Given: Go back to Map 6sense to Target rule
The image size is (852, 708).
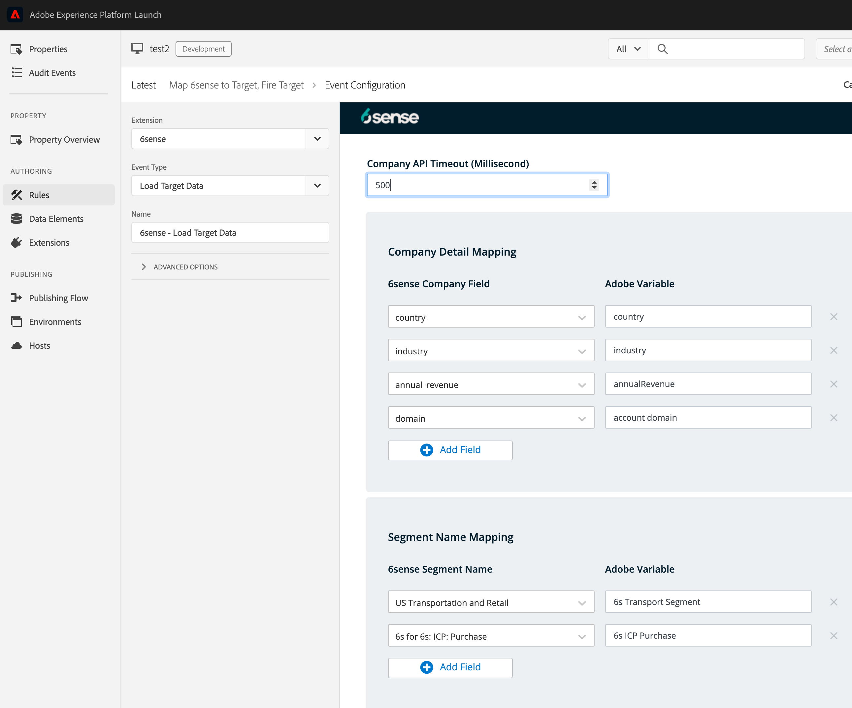Looking at the screenshot, I should 237,85.
